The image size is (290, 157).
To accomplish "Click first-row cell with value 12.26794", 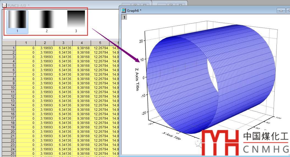I will point(100,48).
